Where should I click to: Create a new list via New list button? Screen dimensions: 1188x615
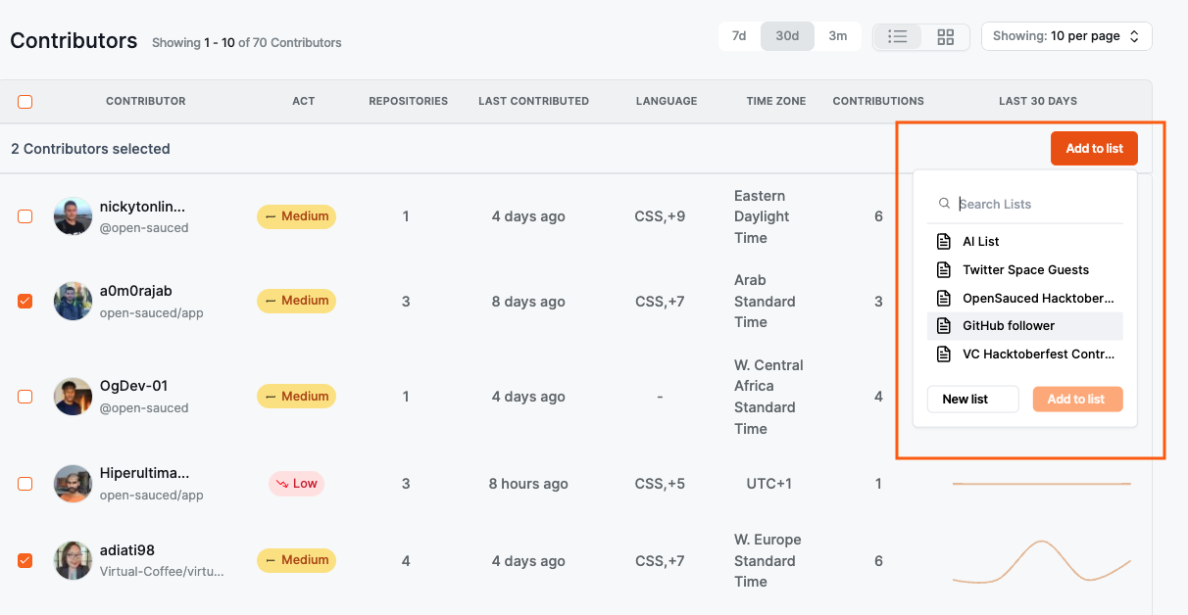(972, 399)
